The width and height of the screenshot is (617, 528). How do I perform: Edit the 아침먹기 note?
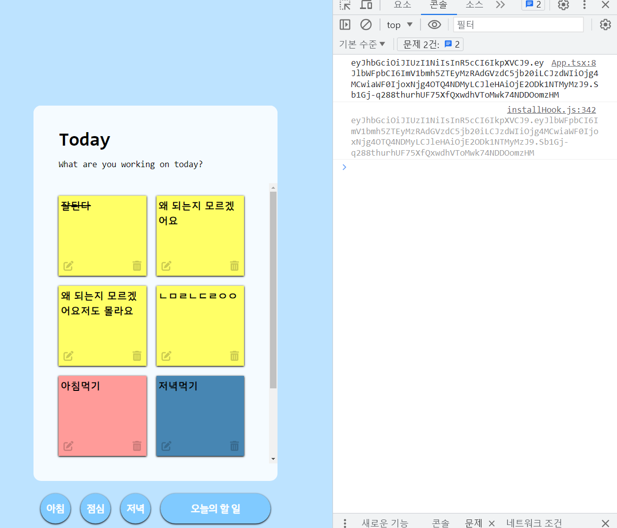[x=68, y=446]
